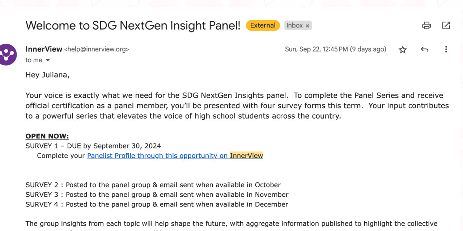Click the help@innerview.org sender address
Screen dimensions: 463x231
[x=97, y=49]
